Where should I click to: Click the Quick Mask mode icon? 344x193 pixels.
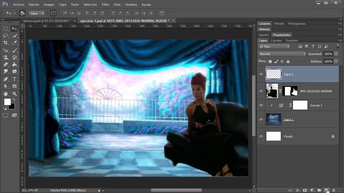pyautogui.click(x=6, y=115)
